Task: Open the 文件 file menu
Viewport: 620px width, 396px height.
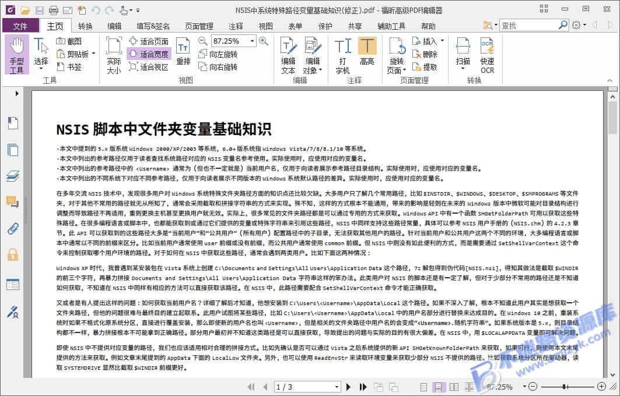Action: [x=20, y=26]
